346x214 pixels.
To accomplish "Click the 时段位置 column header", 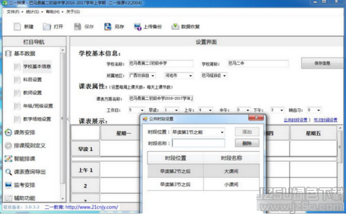I will (175, 158).
